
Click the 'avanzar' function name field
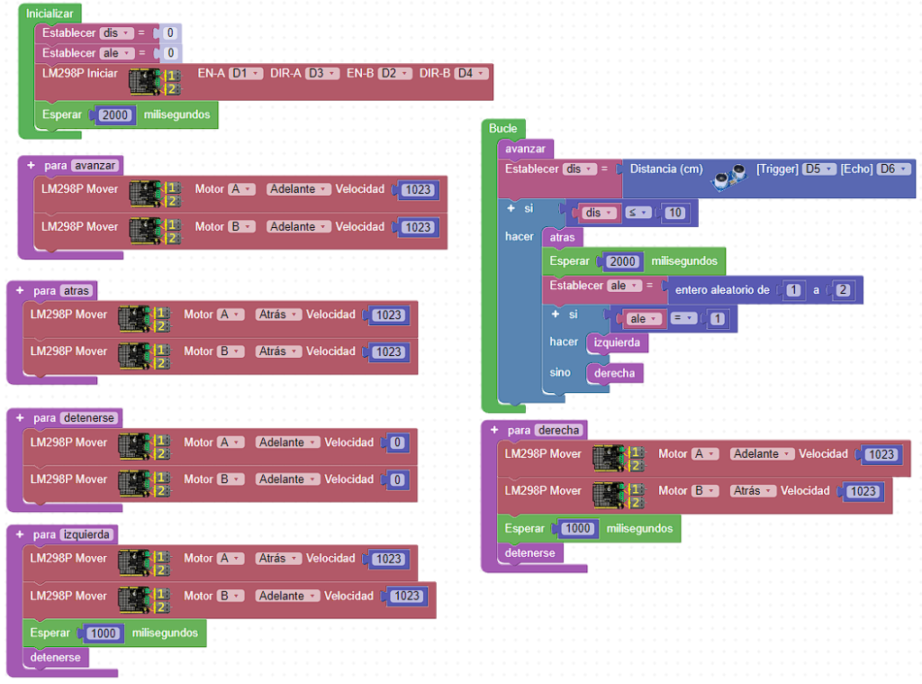(95, 165)
